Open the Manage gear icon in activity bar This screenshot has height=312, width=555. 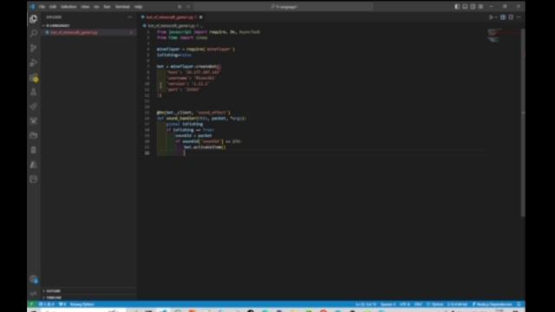pyautogui.click(x=33, y=294)
